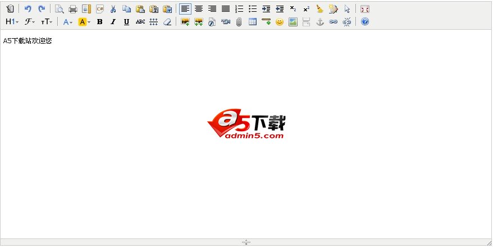The width and height of the screenshot is (493, 248).
Task: Toggle center alignment
Action: (x=199, y=9)
